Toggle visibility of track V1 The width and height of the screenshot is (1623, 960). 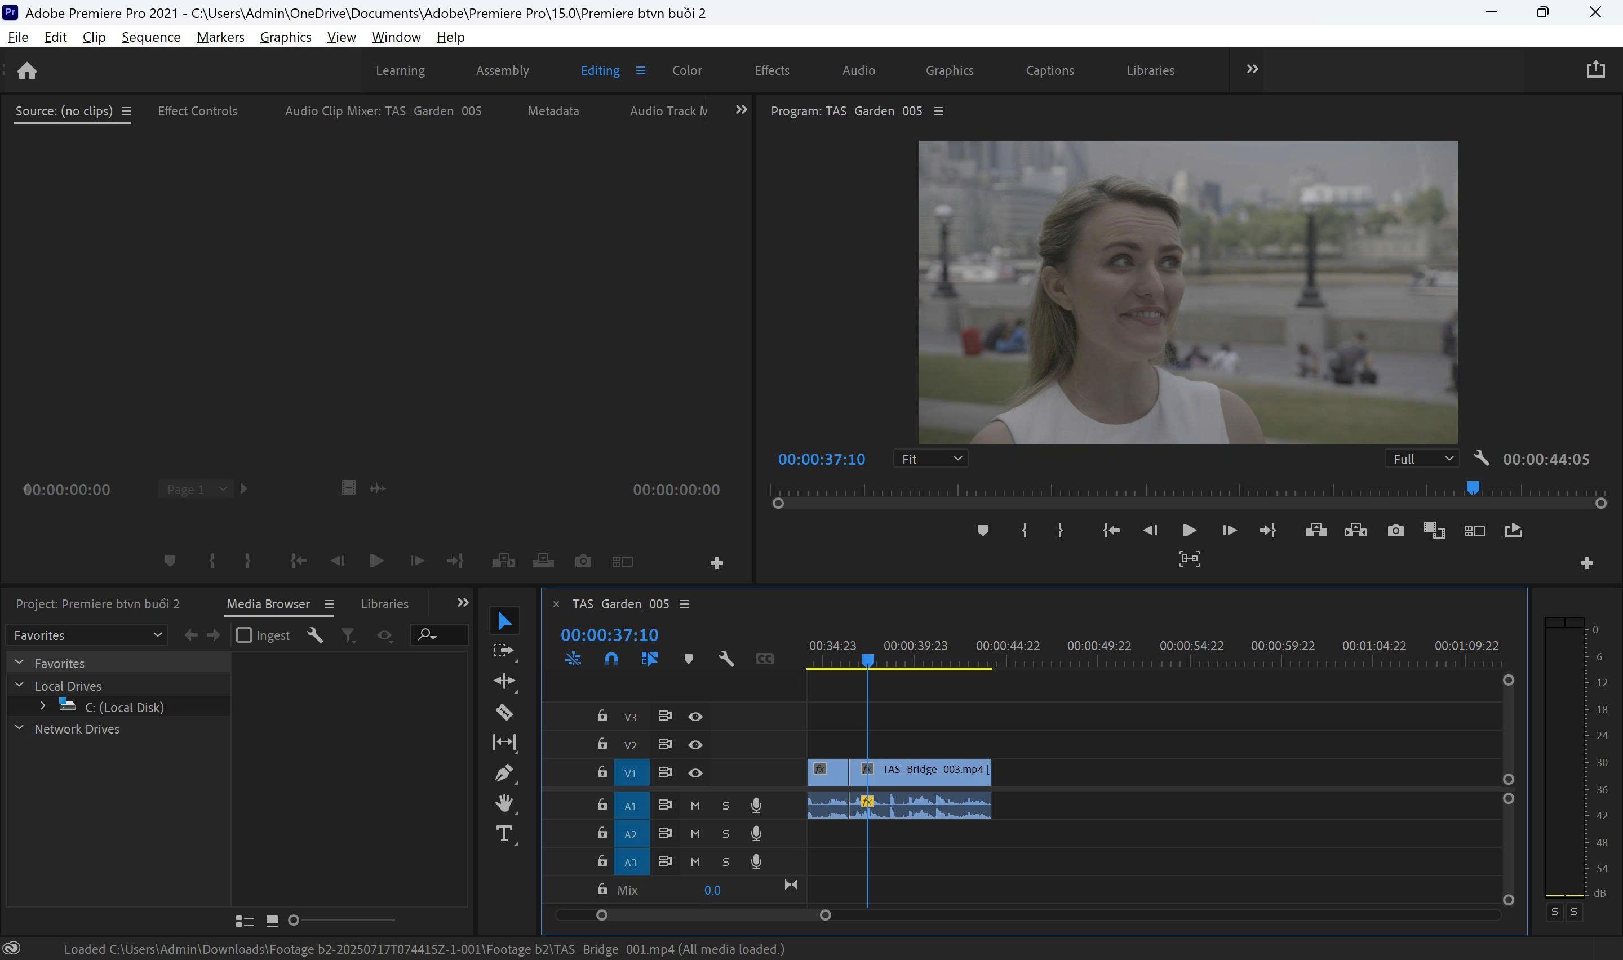point(695,773)
